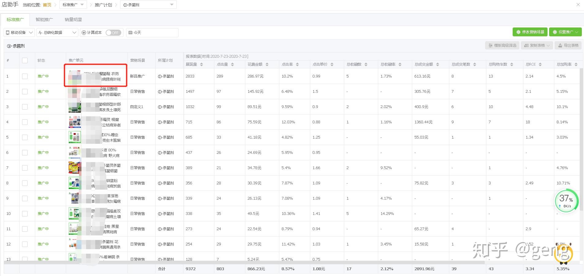Image resolution: width=584 pixels, height=276 pixels.
Task: Switch to the 智能推广 tab
Action: click(44, 20)
